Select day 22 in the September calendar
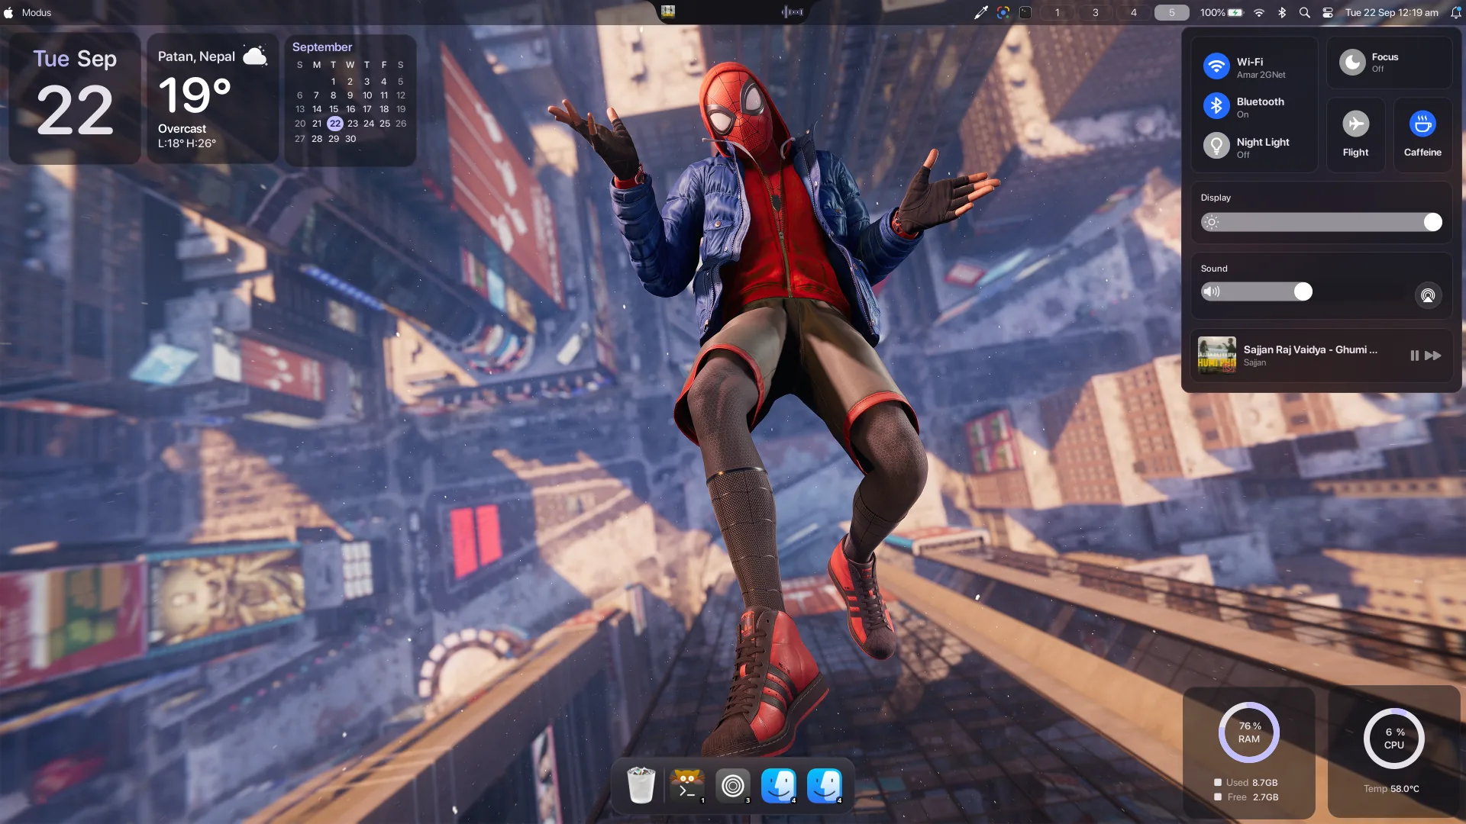The height and width of the screenshot is (824, 1466). point(334,124)
